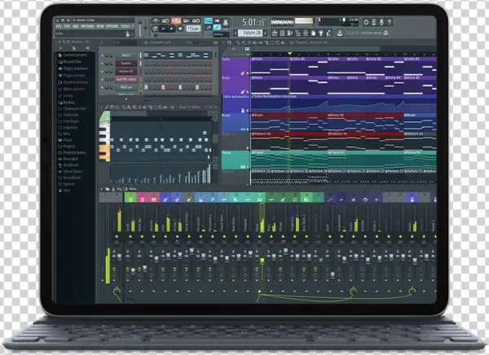This screenshot has width=489, height=355.
Task: Click the piano roll magnet snap icon
Action: [x=112, y=107]
